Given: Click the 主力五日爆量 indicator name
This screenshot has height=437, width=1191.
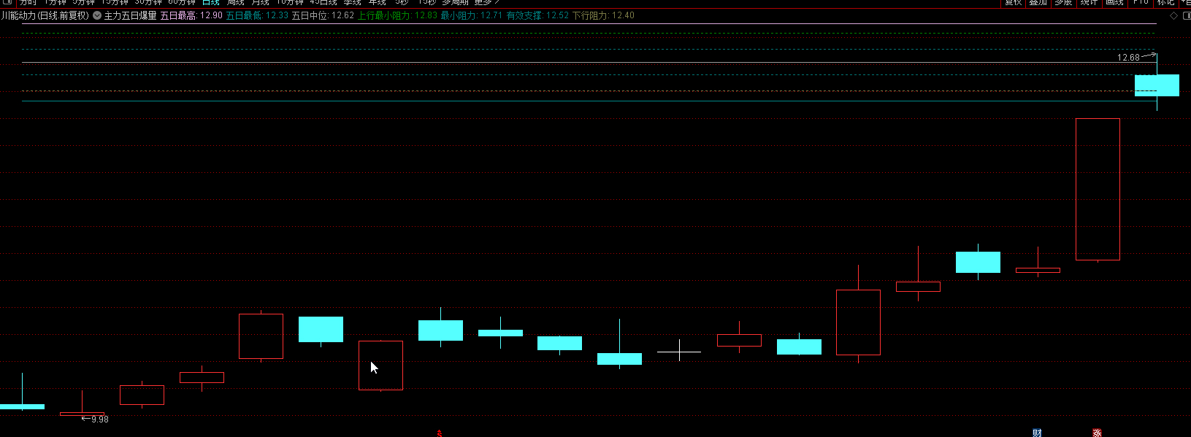Looking at the screenshot, I should click(130, 15).
